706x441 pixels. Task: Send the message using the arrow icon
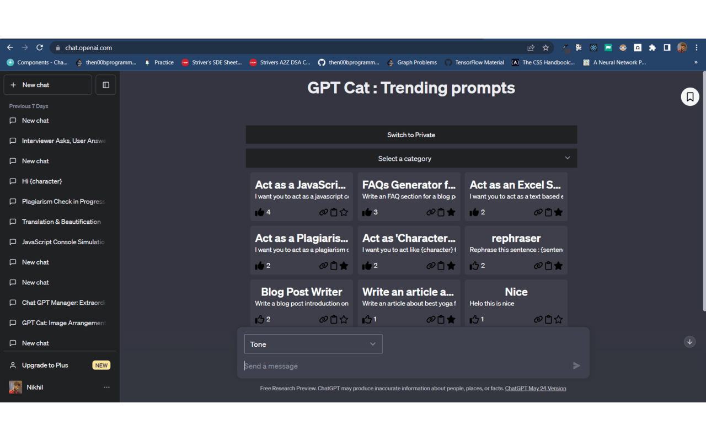[x=576, y=365]
